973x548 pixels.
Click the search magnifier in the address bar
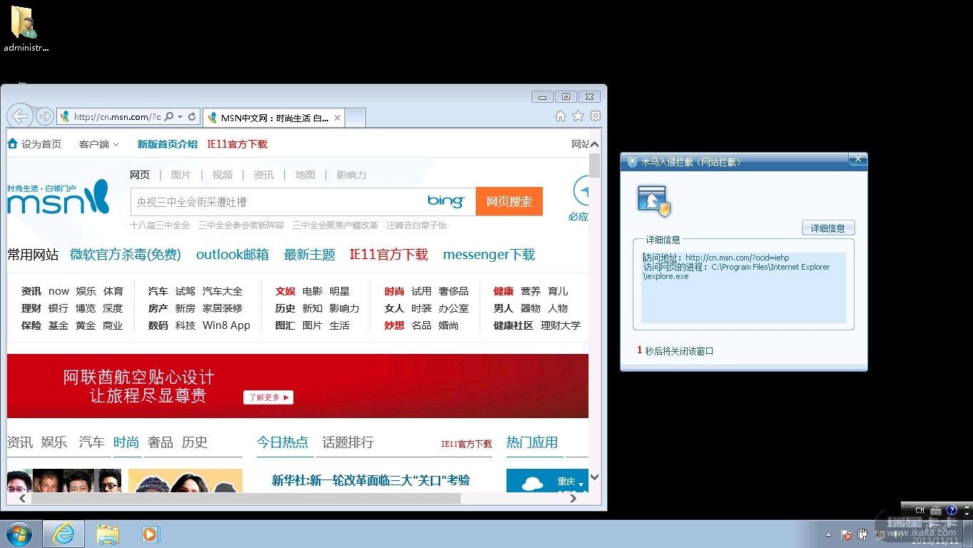[x=170, y=116]
